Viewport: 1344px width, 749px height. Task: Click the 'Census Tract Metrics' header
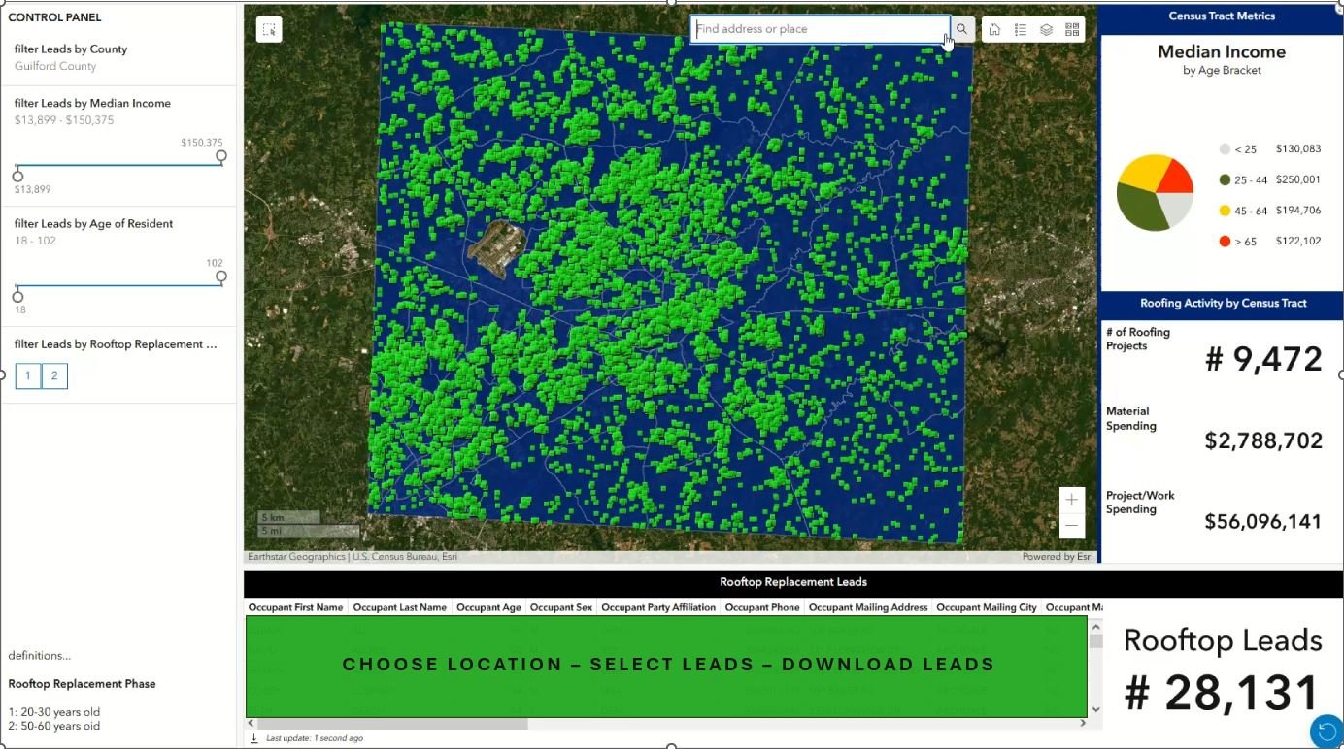1222,16
